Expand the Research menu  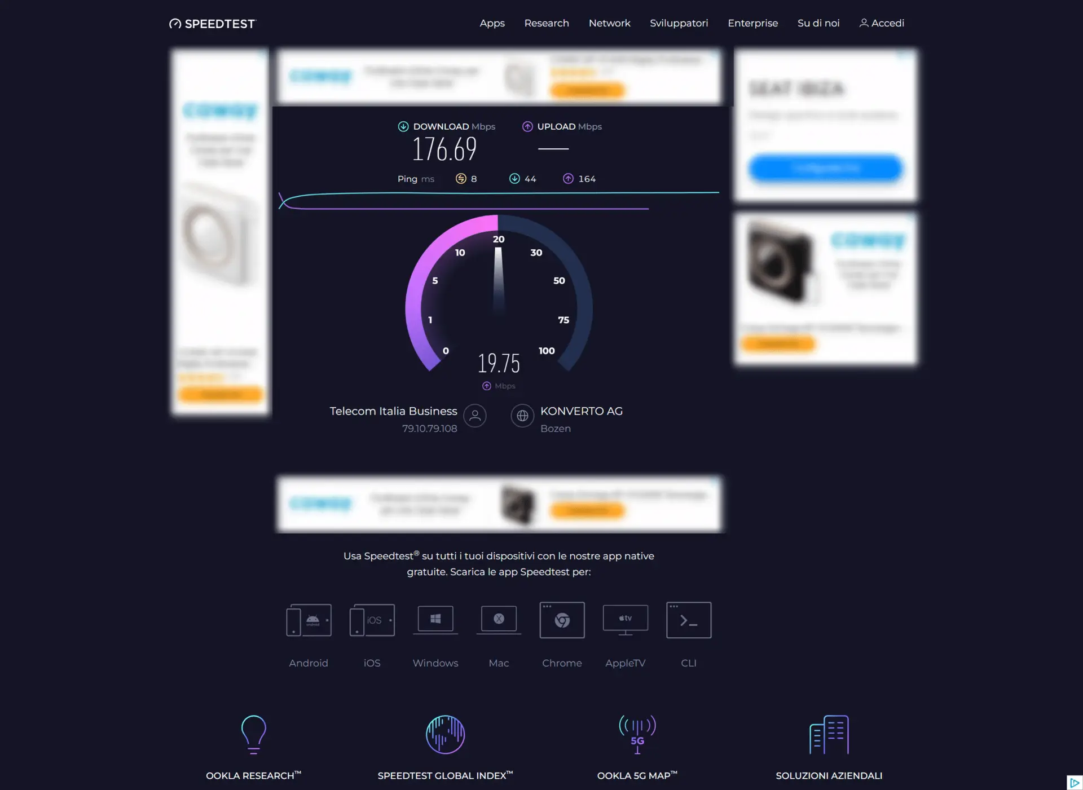click(x=547, y=23)
